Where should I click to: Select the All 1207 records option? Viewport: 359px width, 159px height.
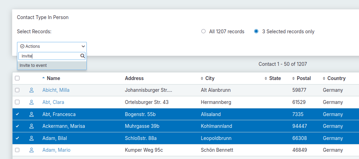tap(203, 32)
